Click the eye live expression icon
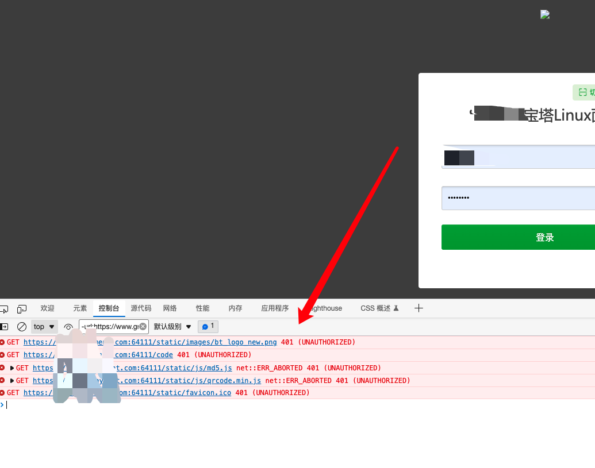 point(68,327)
